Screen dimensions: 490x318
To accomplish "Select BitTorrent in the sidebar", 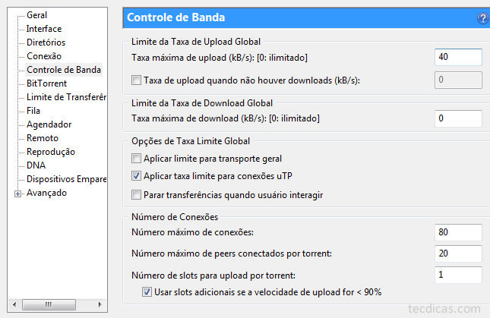I will [x=47, y=83].
